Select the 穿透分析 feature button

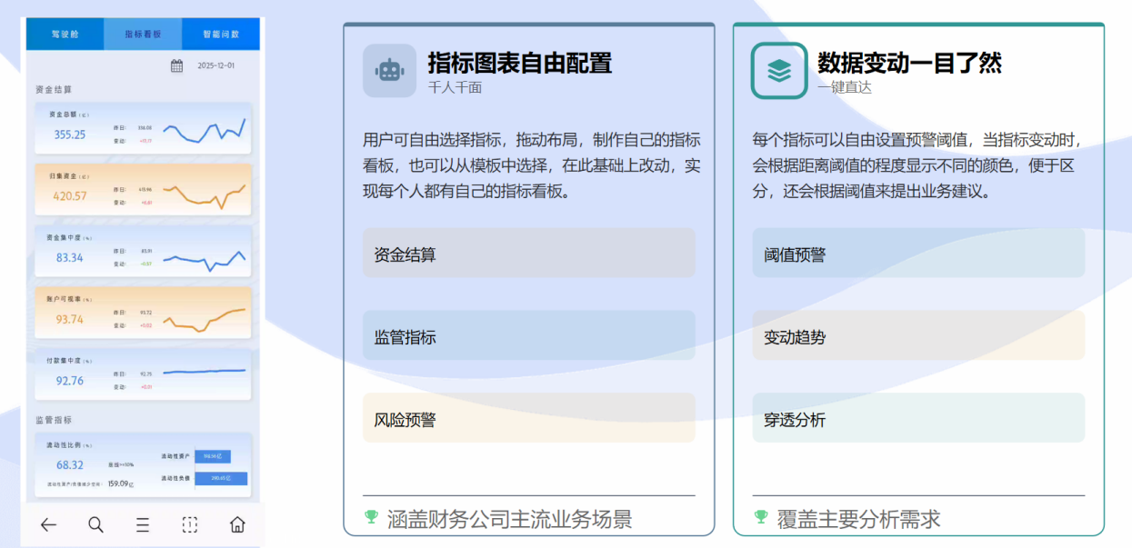click(x=918, y=418)
